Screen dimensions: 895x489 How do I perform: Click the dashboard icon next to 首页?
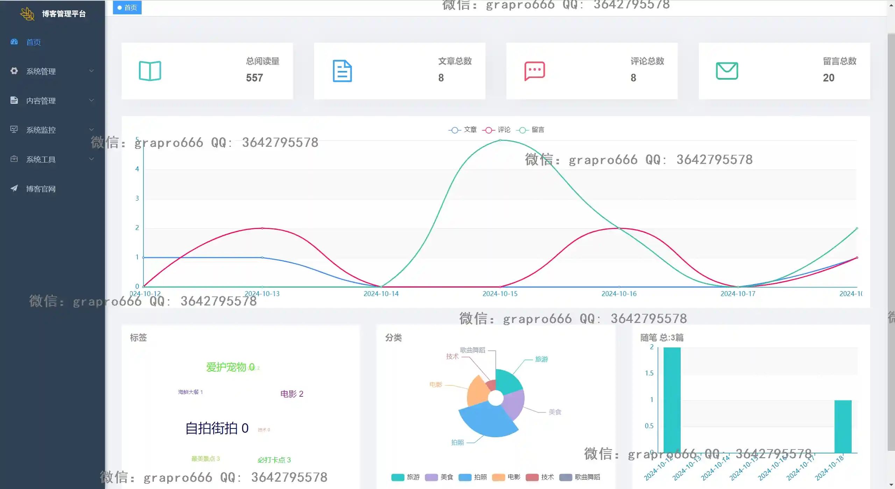click(x=14, y=42)
